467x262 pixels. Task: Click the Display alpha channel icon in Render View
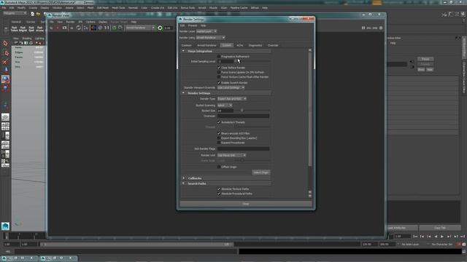100,28
